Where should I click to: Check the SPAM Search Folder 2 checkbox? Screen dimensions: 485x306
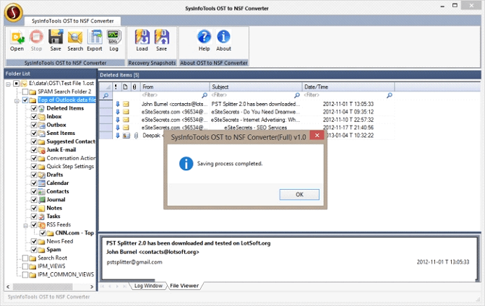coord(25,92)
